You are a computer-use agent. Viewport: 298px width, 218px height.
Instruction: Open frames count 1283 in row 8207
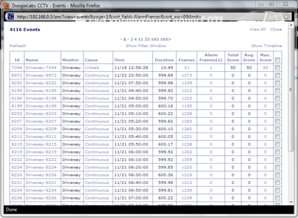pos(187,121)
